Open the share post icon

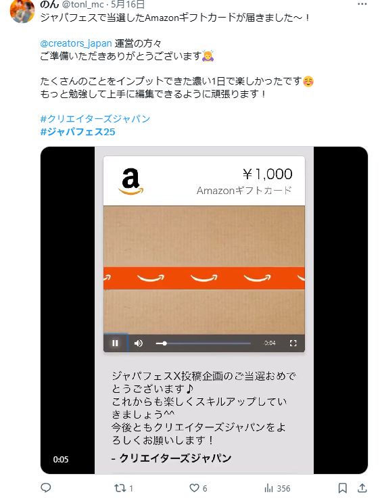pos(362,488)
